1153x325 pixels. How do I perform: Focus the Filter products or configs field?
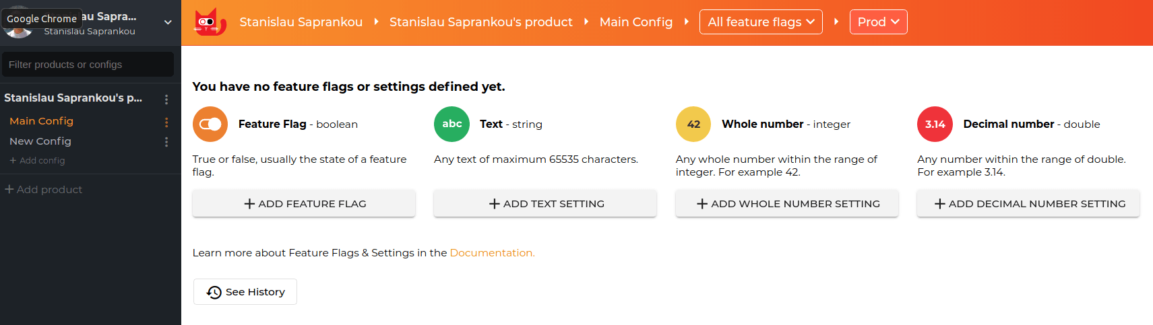[88, 65]
